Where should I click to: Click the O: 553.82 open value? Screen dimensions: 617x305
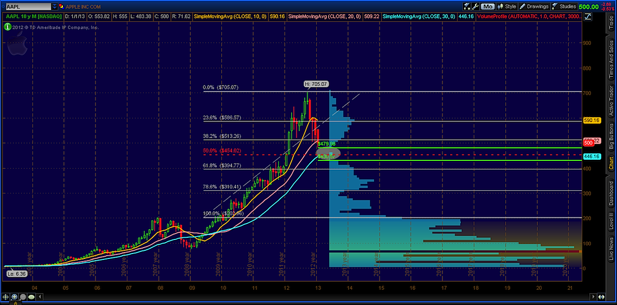tap(99, 16)
